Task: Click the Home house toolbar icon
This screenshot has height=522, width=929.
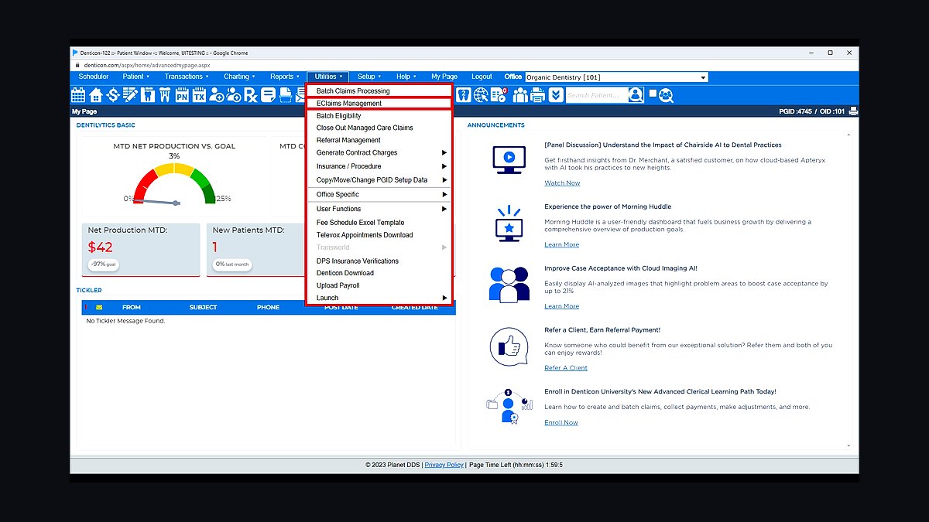Action: click(x=96, y=95)
